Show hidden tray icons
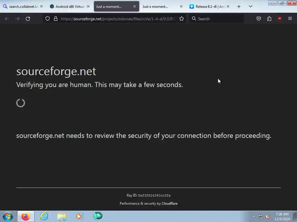This screenshot has width=297, height=222. [x=253, y=217]
